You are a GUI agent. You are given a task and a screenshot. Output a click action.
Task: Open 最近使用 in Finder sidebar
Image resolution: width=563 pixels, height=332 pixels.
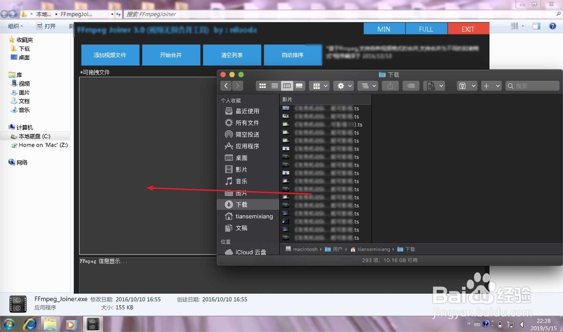248,111
